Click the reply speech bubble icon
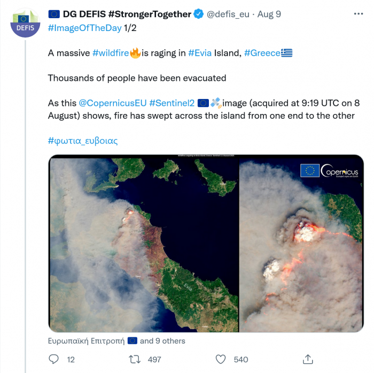Image resolution: width=374 pixels, height=373 pixels. tap(53, 360)
